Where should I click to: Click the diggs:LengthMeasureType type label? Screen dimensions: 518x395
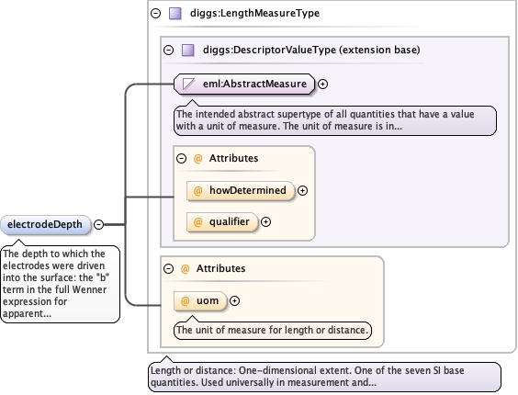click(254, 13)
